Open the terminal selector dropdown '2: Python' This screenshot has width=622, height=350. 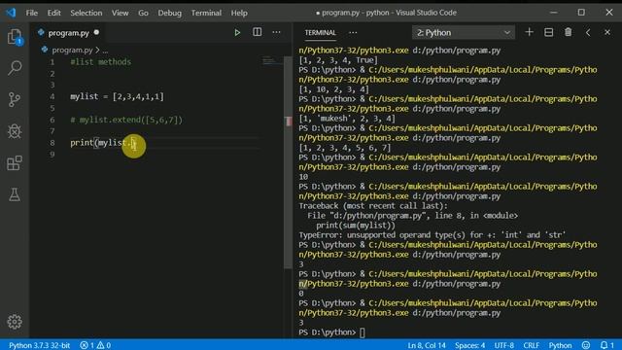point(464,32)
